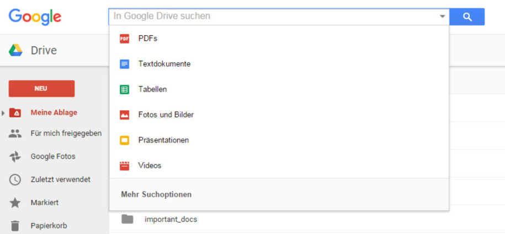Click the red Fotos und Bilder icon
This screenshot has height=234, width=505.
124,115
